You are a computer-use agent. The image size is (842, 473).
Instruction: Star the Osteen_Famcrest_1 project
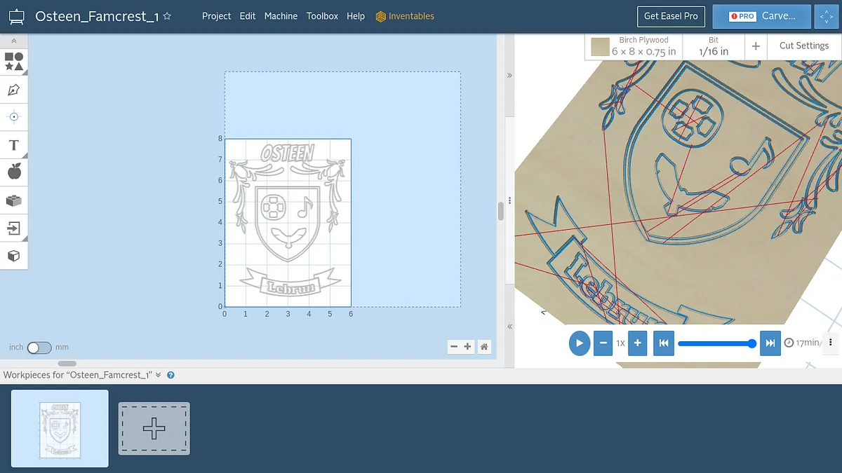tap(167, 16)
